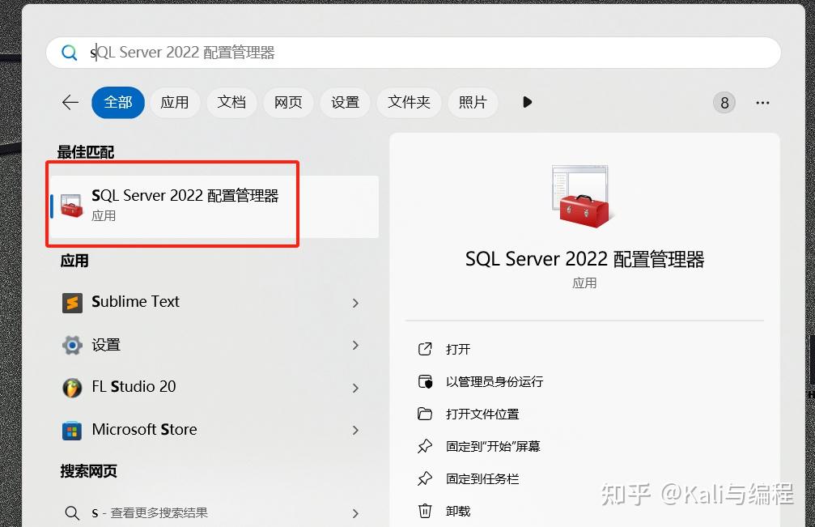Open the Microsoft Store icon
815x527 pixels.
click(72, 429)
